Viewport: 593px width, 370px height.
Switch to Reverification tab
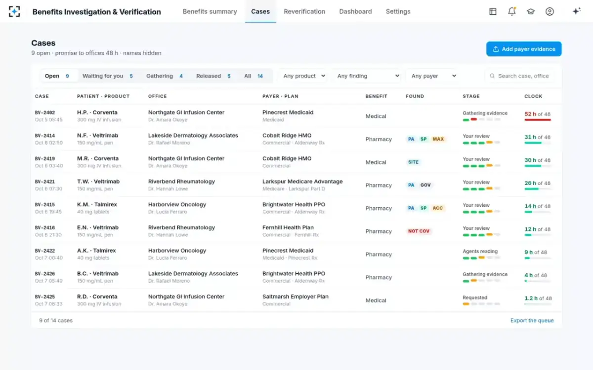tap(304, 11)
